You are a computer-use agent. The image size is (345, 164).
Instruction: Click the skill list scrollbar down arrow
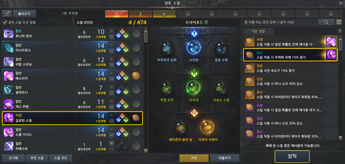tap(146, 151)
